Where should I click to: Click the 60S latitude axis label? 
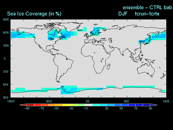[x=6, y=84]
